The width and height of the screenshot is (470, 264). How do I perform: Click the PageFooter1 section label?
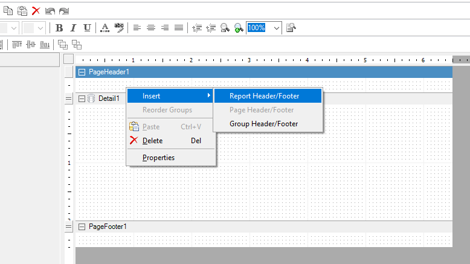point(108,227)
